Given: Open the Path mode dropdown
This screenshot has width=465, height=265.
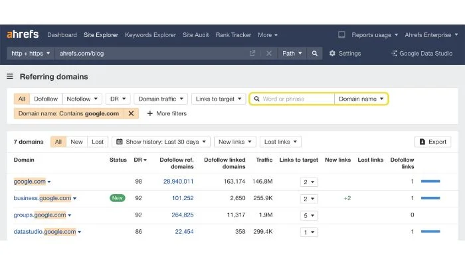Looking at the screenshot, I should tap(292, 54).
